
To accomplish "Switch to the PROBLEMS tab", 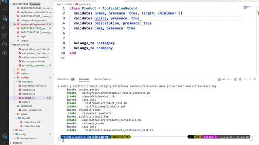I will [63, 79].
